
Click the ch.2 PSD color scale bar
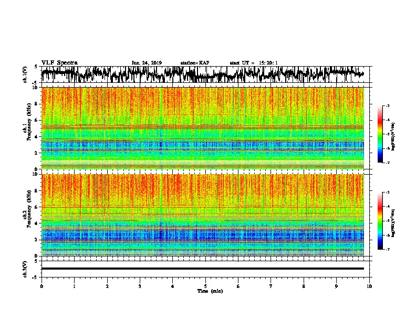coord(380,221)
